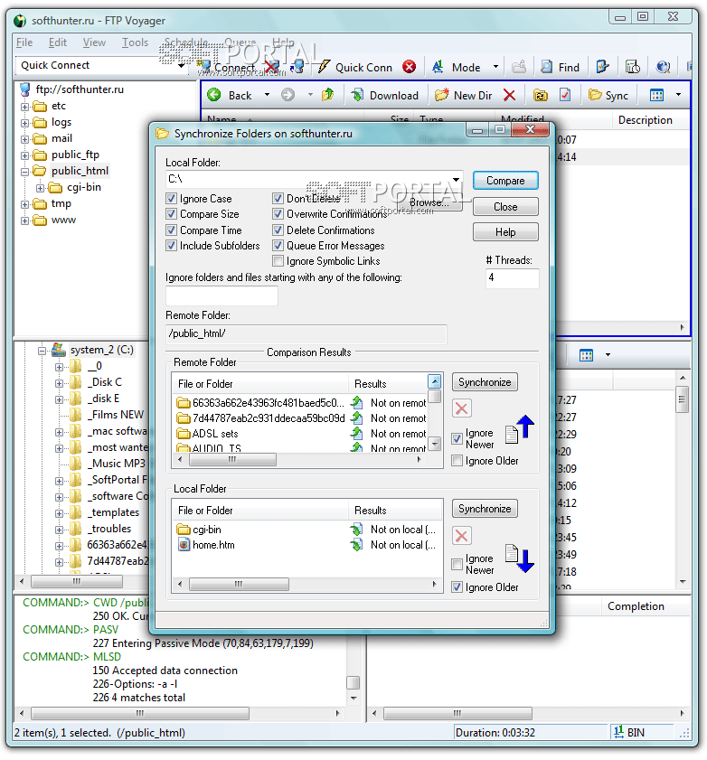Click the Mode transfer icon
This screenshot has width=707, height=760.
click(x=438, y=67)
